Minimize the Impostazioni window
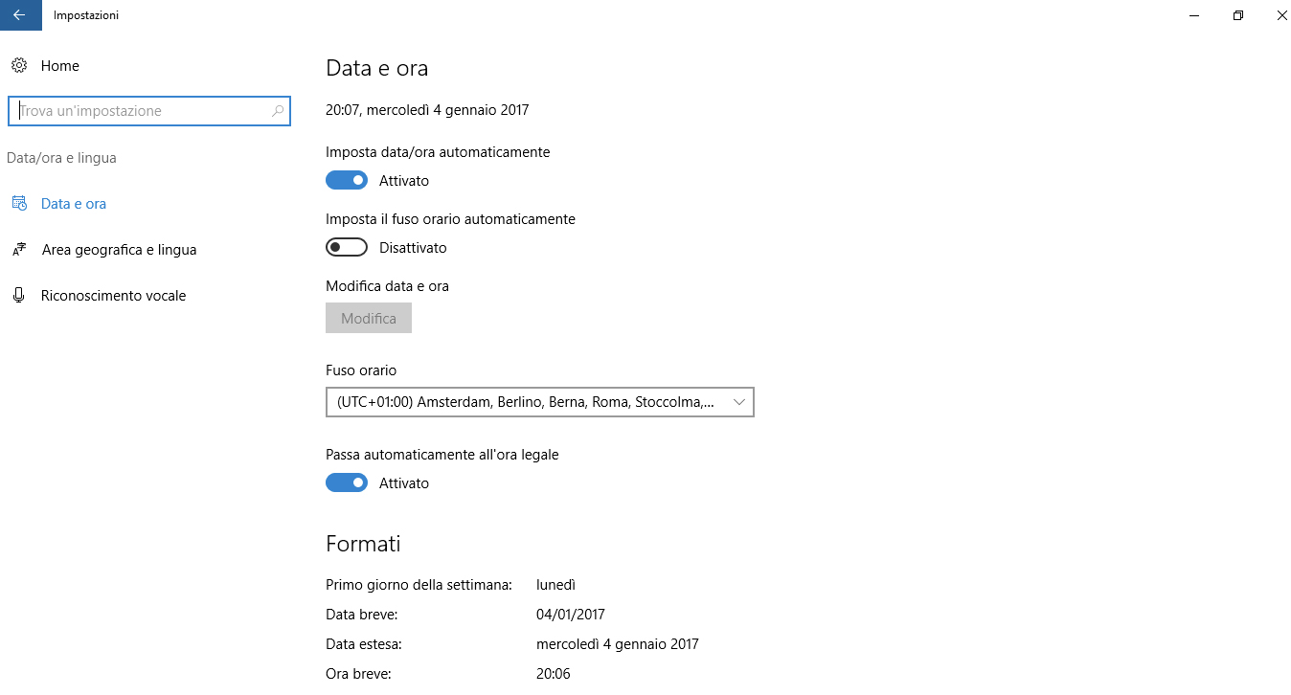Screen dimensions: 1291x695 click(x=1194, y=15)
